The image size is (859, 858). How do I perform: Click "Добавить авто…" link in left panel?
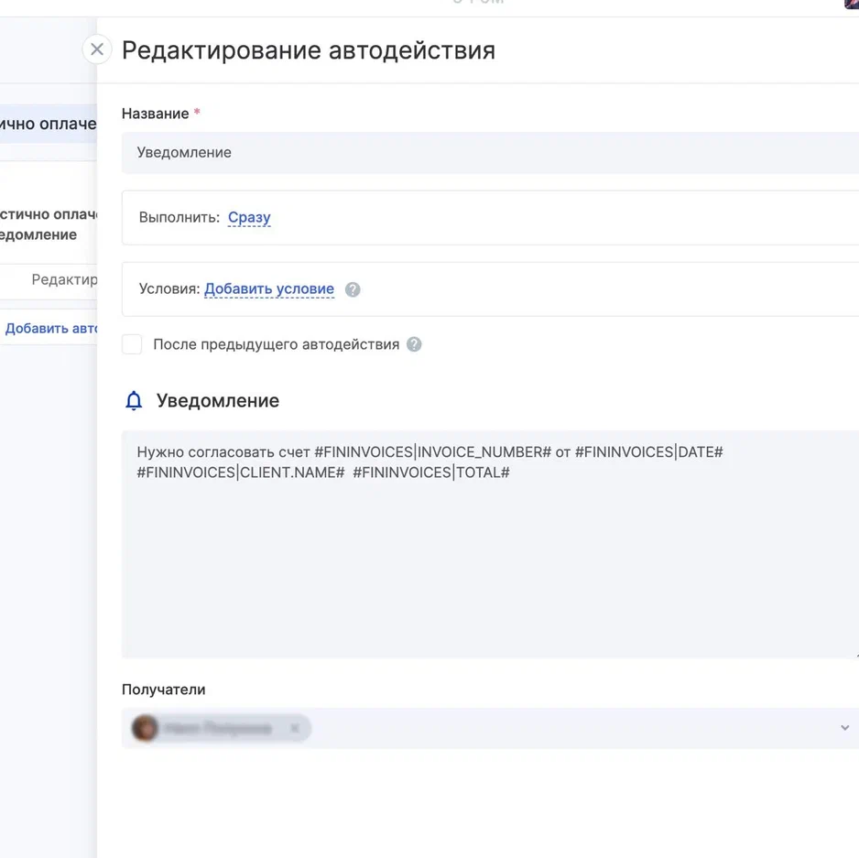pos(51,328)
